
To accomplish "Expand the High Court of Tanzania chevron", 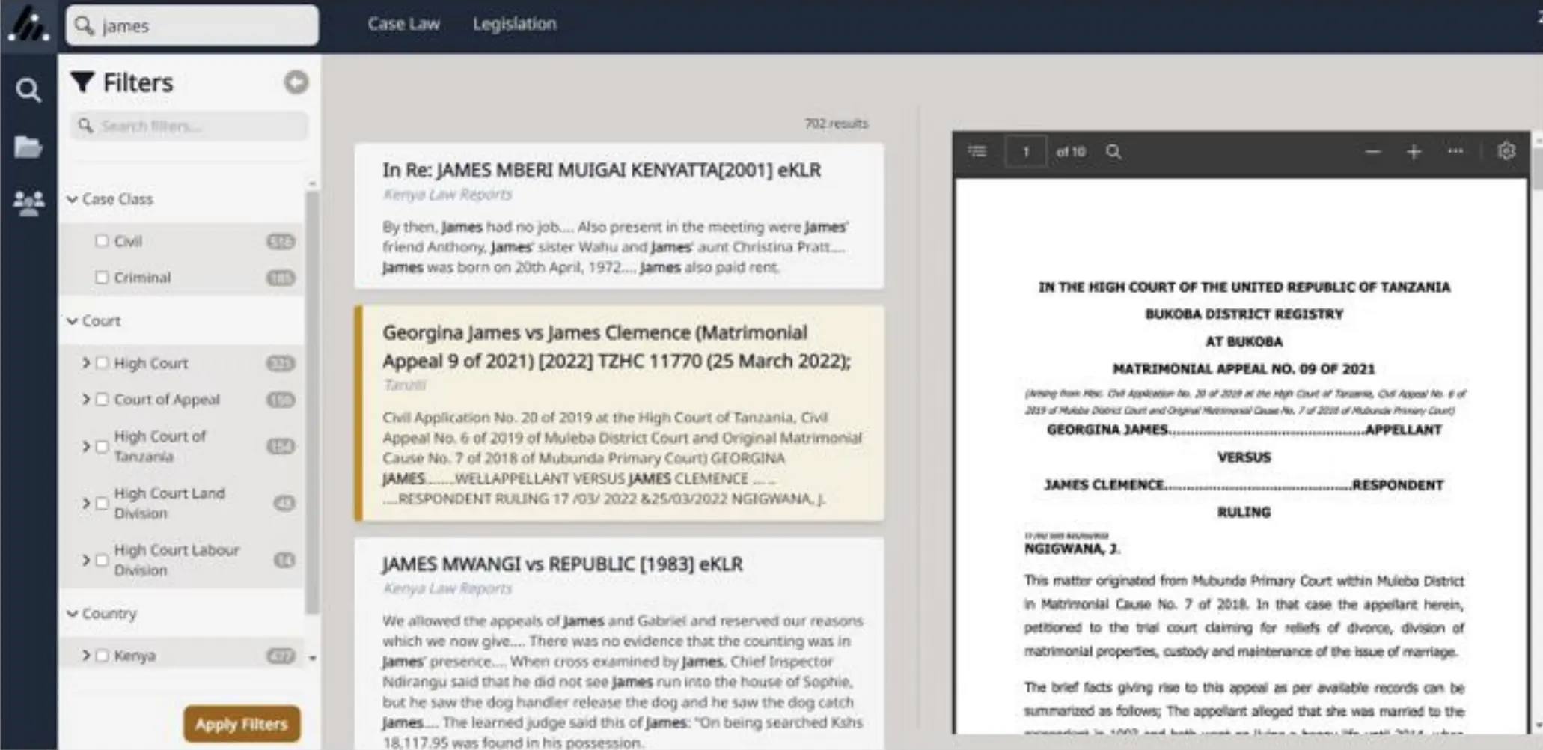I will point(85,446).
